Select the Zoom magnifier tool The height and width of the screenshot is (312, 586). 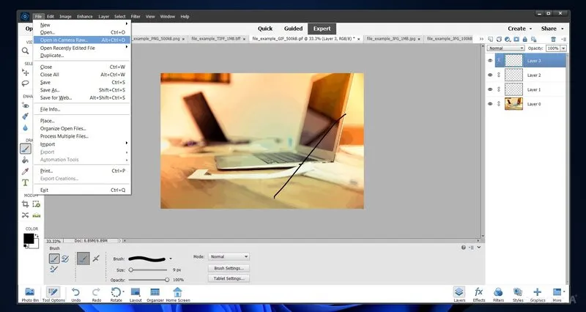coord(26,51)
